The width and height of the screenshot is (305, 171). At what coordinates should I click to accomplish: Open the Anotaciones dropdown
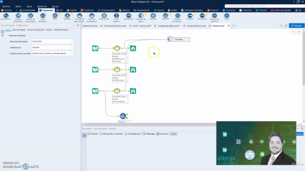tap(53, 47)
